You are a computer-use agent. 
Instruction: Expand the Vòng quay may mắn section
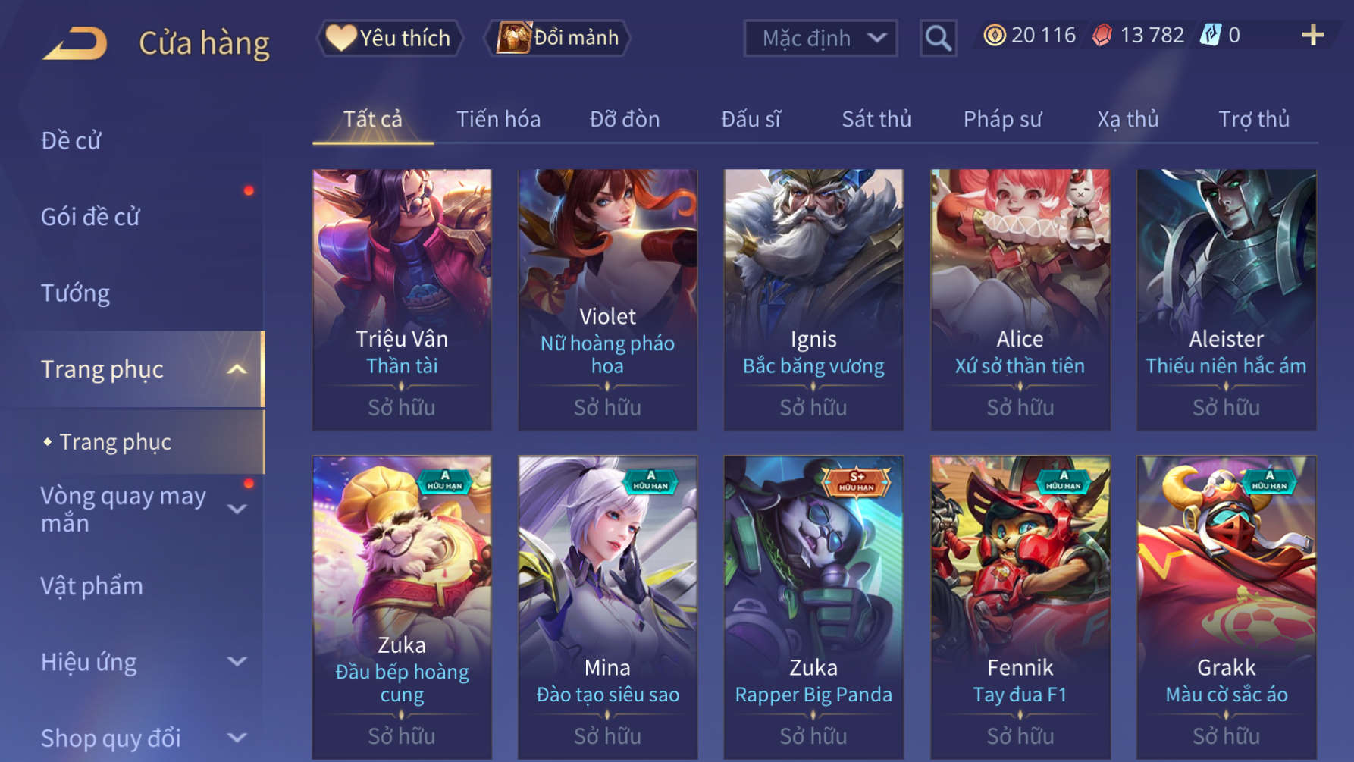[x=237, y=510]
